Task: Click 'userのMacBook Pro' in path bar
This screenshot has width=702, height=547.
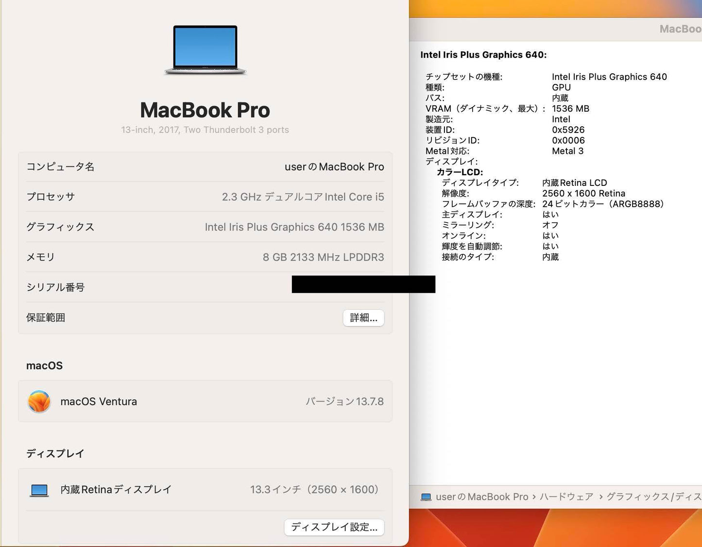Action: tap(482, 497)
